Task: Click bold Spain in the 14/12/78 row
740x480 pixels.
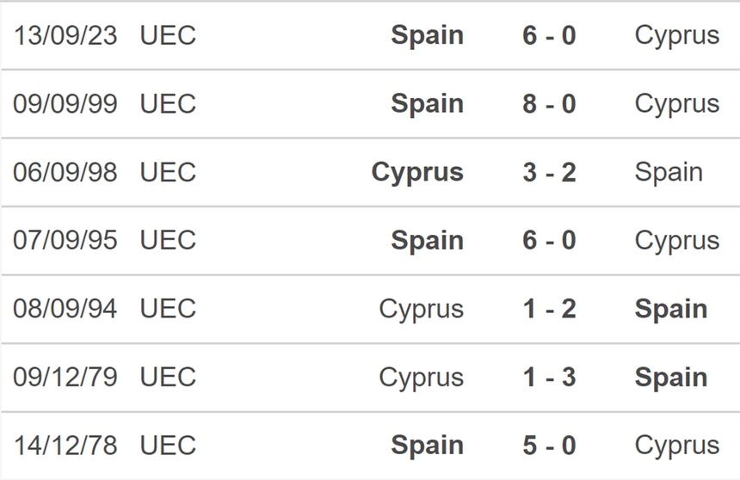Action: tap(427, 446)
